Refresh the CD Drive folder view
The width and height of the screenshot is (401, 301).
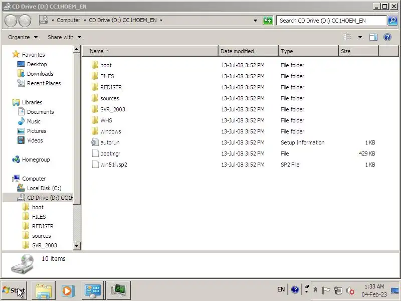coord(268,21)
